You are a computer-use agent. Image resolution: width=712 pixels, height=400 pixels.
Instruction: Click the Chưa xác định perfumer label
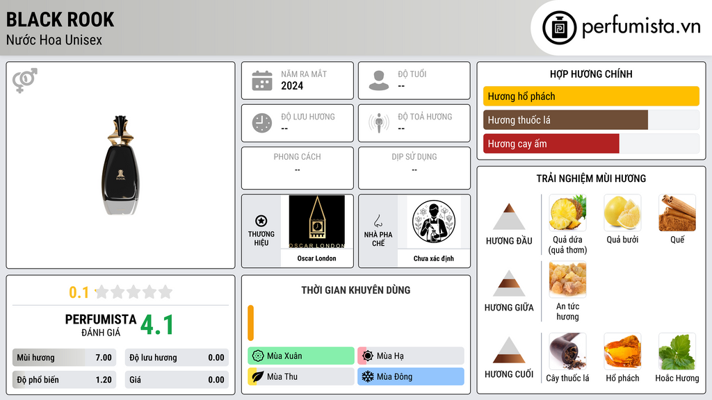(x=434, y=258)
